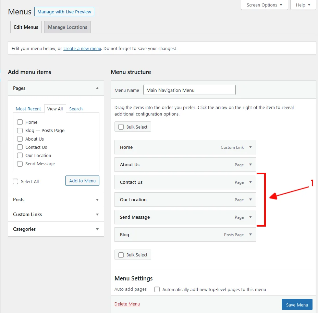Click the Save Menu button
The width and height of the screenshot is (318, 313).
tap(297, 304)
